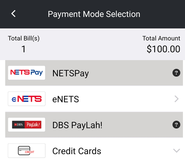Go back using the header arrow

point(13,14)
